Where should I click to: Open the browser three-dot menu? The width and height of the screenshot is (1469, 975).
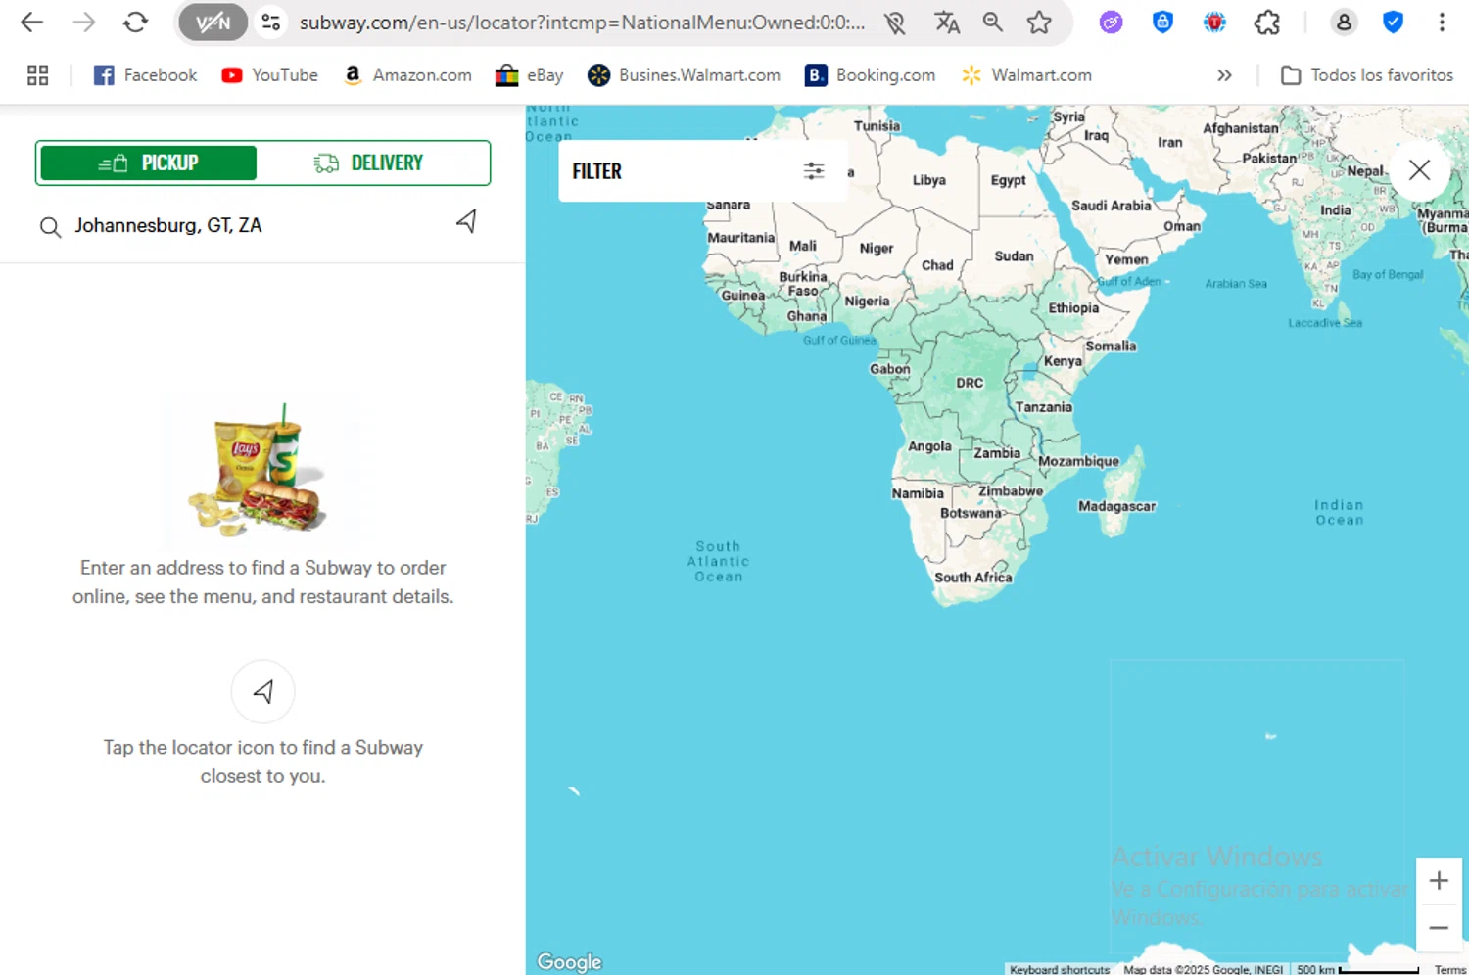[1442, 22]
